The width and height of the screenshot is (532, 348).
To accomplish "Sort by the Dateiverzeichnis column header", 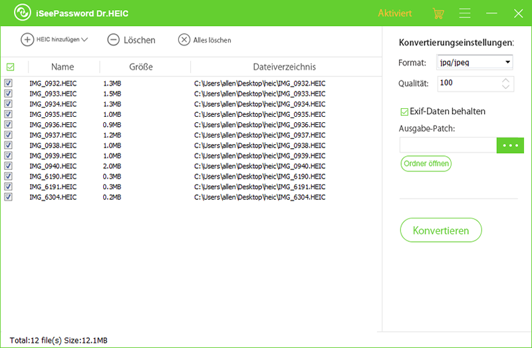I will tap(285, 67).
